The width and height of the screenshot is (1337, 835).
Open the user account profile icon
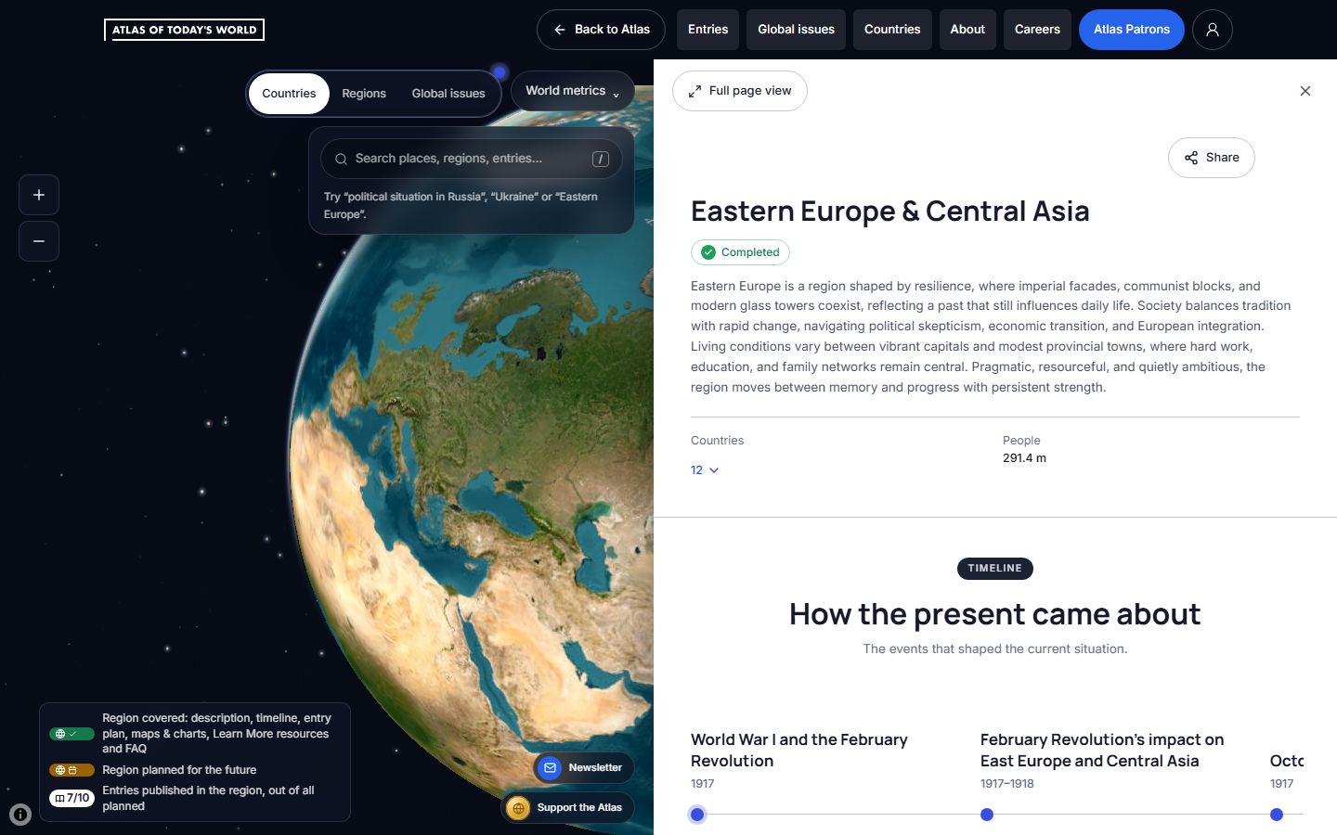[x=1212, y=30]
